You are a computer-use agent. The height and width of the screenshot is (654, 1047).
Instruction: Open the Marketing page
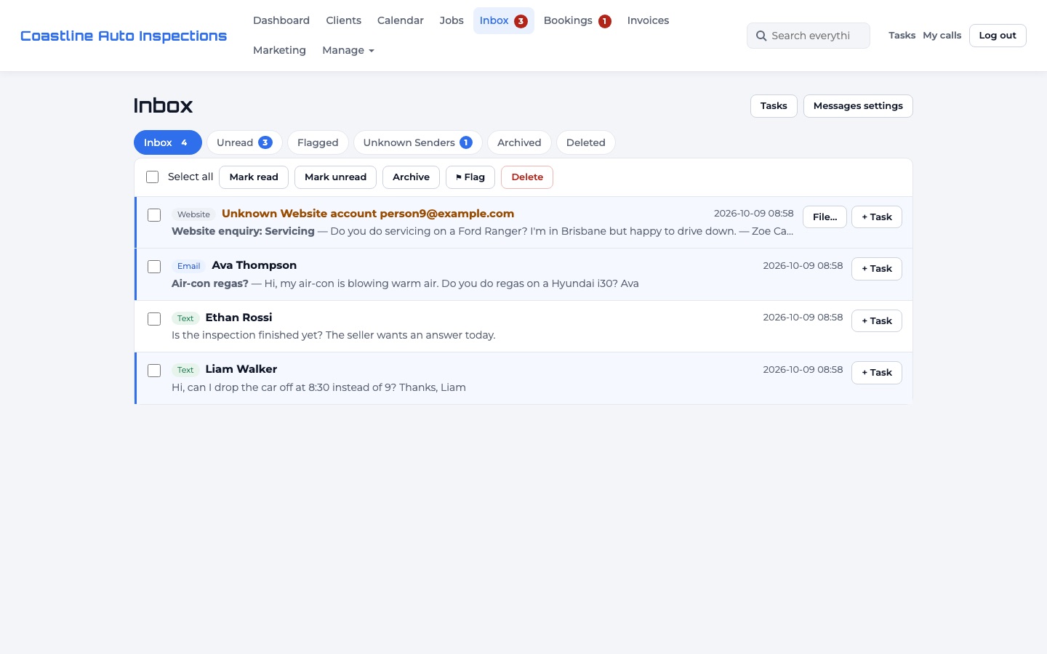point(279,50)
